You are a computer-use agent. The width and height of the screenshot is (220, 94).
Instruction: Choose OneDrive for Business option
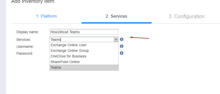pyautogui.click(x=84, y=56)
